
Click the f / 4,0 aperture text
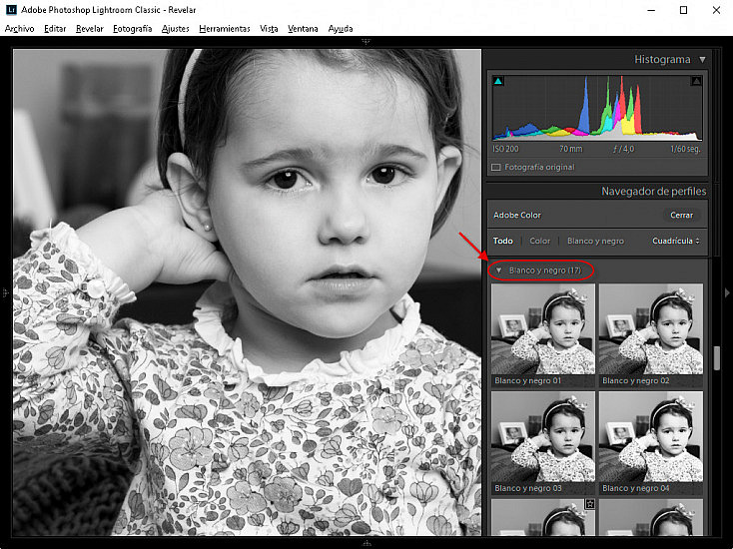click(623, 149)
